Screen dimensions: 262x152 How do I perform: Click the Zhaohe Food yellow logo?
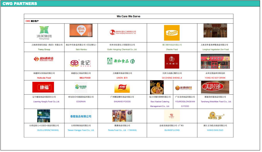coord(172,33)
